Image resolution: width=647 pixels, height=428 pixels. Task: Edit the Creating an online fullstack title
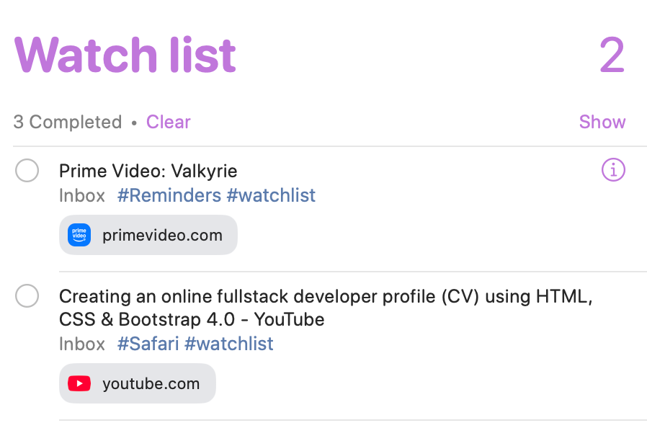[x=326, y=308]
